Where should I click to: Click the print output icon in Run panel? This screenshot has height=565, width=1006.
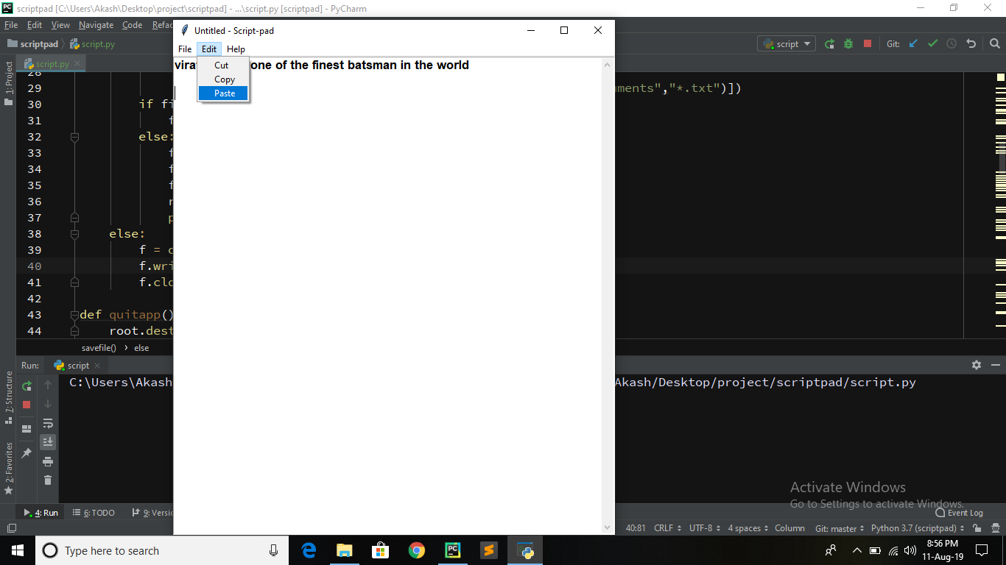(48, 461)
